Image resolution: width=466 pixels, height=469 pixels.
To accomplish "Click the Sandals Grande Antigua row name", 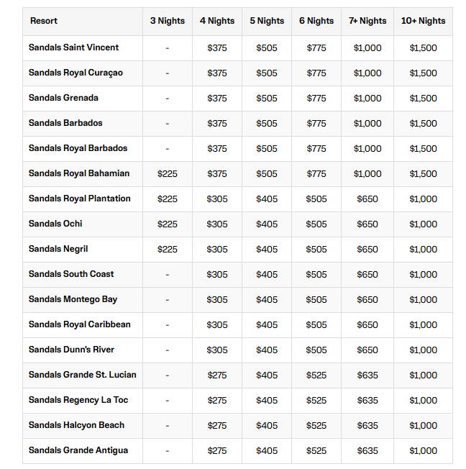I will (x=78, y=450).
